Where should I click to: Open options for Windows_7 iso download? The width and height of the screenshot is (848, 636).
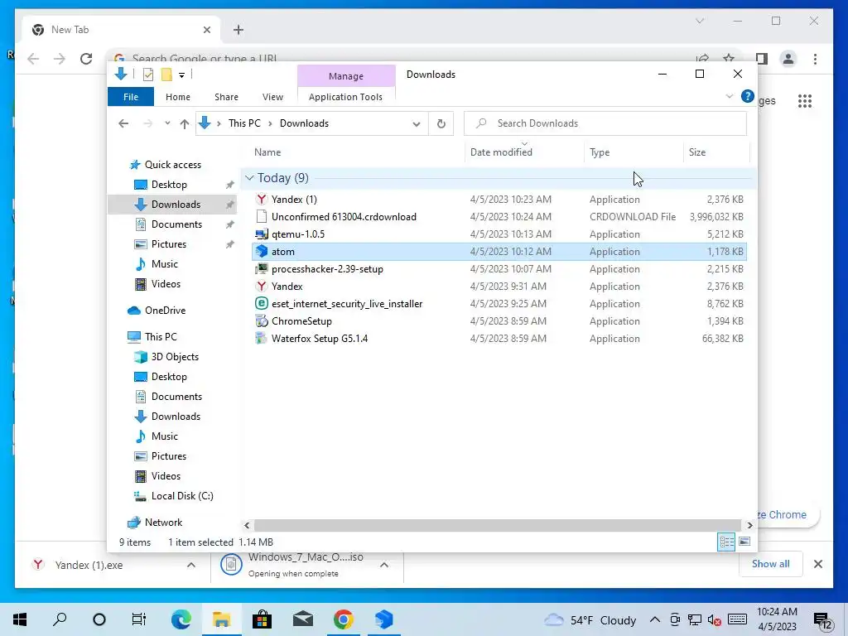[384, 565]
